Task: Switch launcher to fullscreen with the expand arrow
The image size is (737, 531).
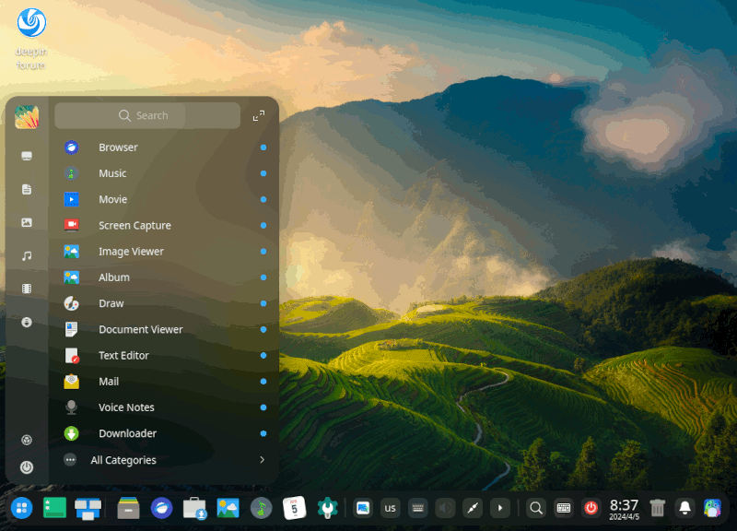Action: 258,115
